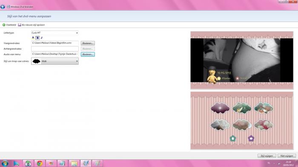Click Bladeren for Audio voor menu
The height and width of the screenshot is (167, 298).
88,54
